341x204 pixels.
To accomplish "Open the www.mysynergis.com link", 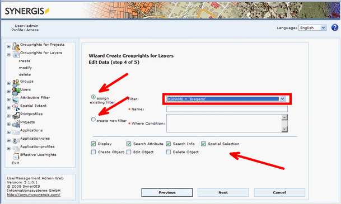I will [34, 194].
